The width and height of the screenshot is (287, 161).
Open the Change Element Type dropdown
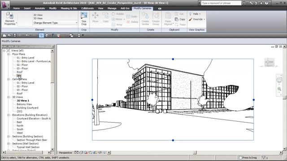pyautogui.click(x=55, y=23)
